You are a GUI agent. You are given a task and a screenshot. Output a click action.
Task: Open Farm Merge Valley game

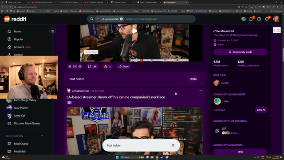tap(25, 100)
